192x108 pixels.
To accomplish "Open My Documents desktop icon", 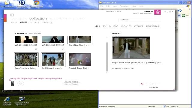I will (x=7, y=4).
